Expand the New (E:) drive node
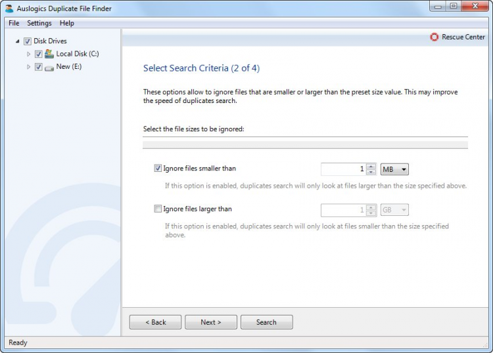The image size is (493, 353). tap(29, 67)
